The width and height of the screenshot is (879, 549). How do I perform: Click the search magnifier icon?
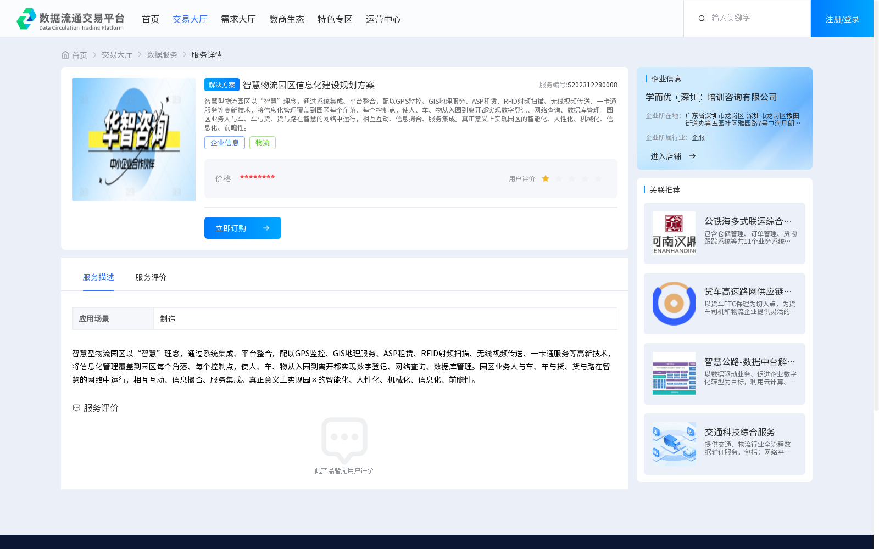[702, 19]
